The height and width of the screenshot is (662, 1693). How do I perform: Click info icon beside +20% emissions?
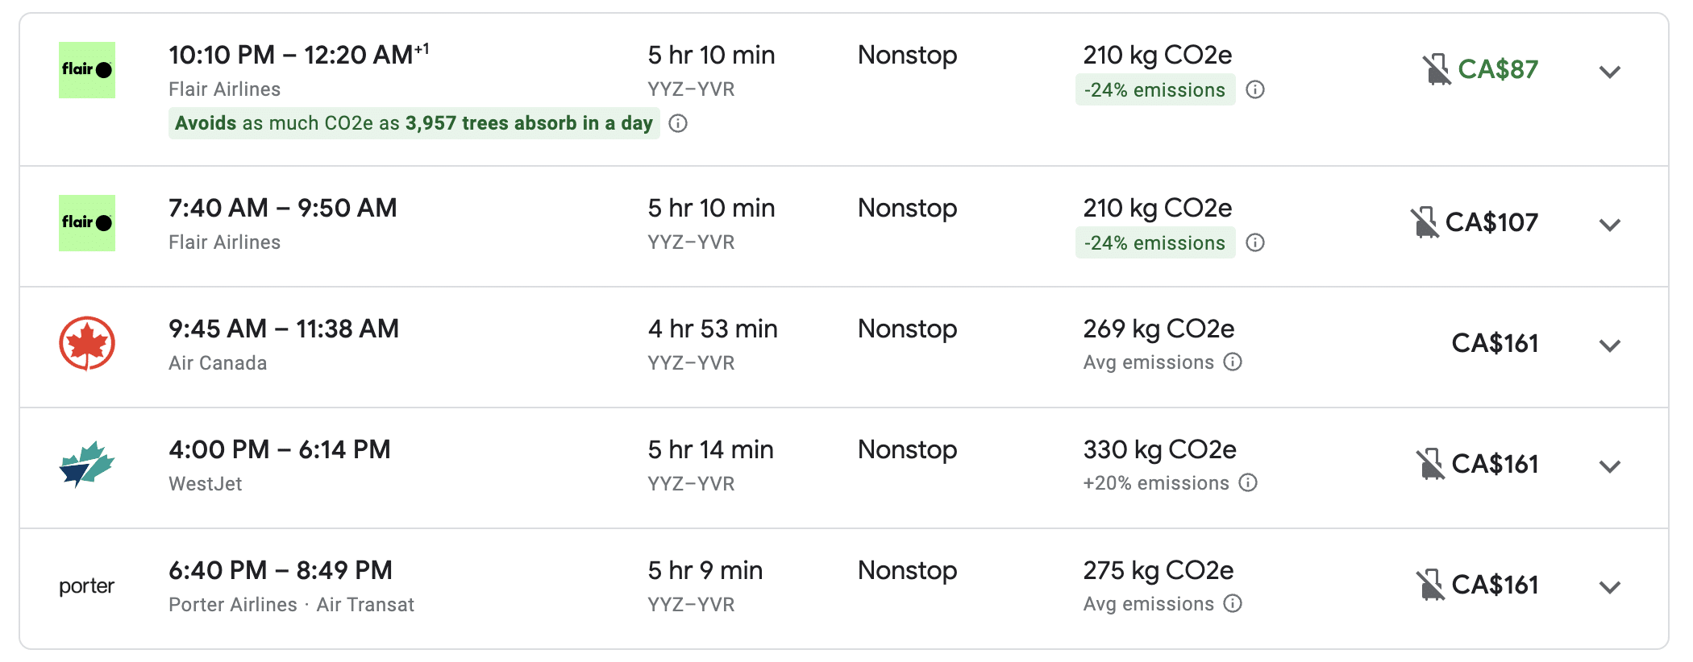pyautogui.click(x=1248, y=482)
